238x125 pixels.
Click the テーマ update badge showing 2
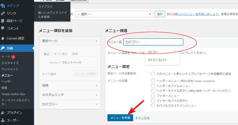(x=13, y=57)
